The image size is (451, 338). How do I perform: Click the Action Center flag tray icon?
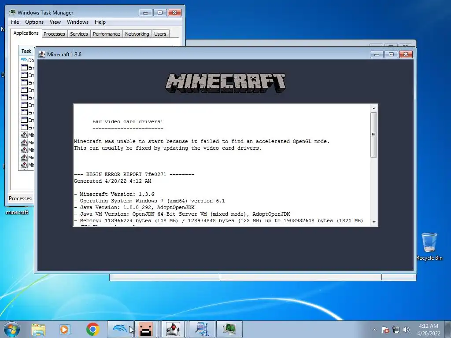pos(385,330)
